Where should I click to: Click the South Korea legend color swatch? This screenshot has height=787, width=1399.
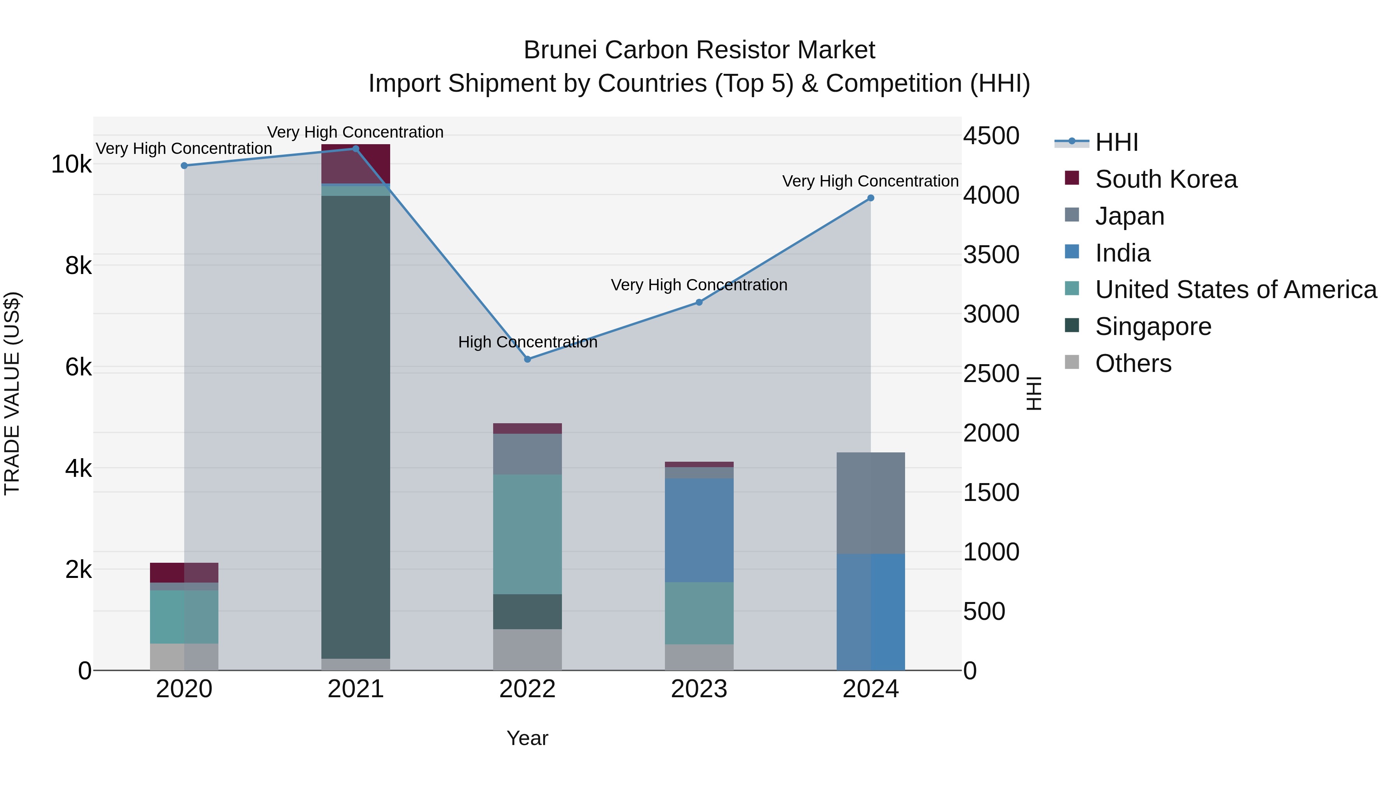(x=1072, y=178)
